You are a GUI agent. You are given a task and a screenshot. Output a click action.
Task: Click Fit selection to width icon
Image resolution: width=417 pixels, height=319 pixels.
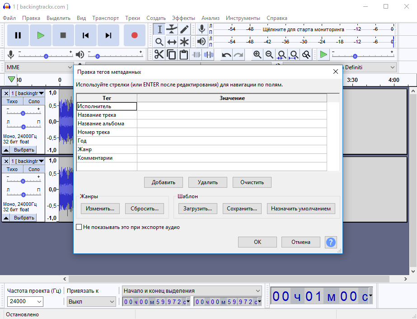pyautogui.click(x=281, y=55)
